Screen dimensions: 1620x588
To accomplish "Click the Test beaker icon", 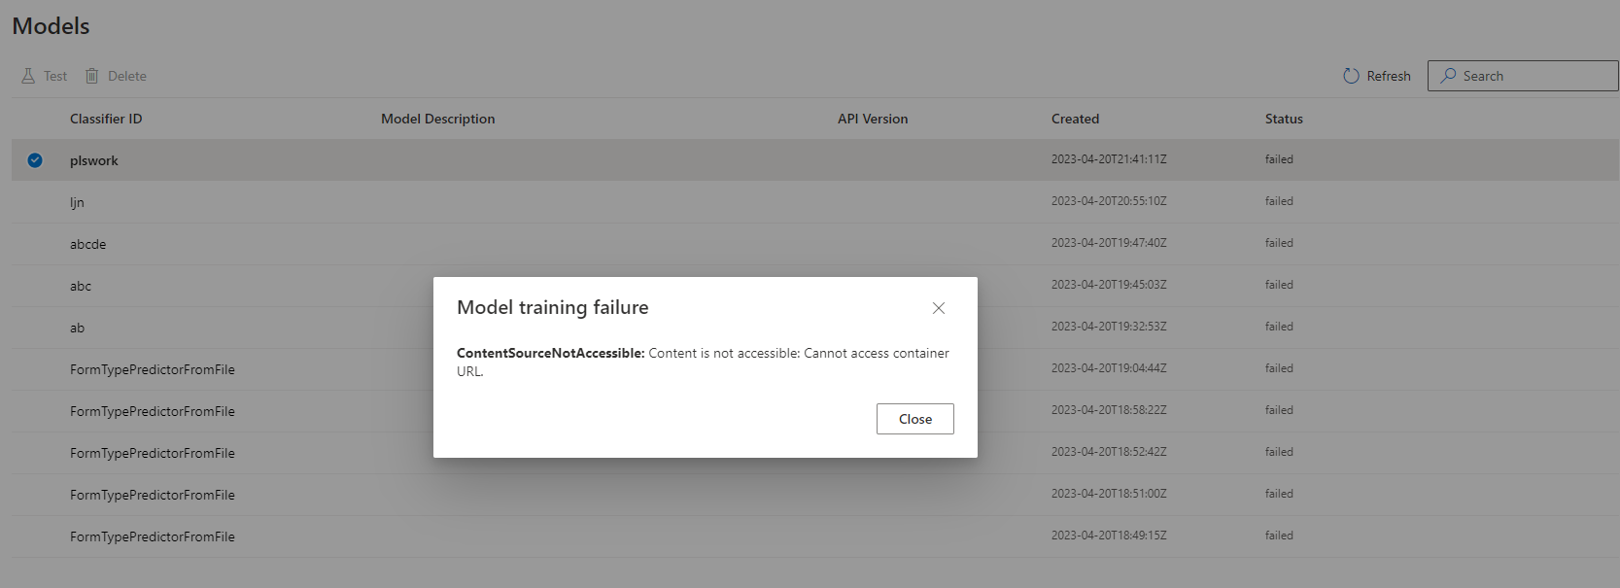I will pyautogui.click(x=26, y=75).
